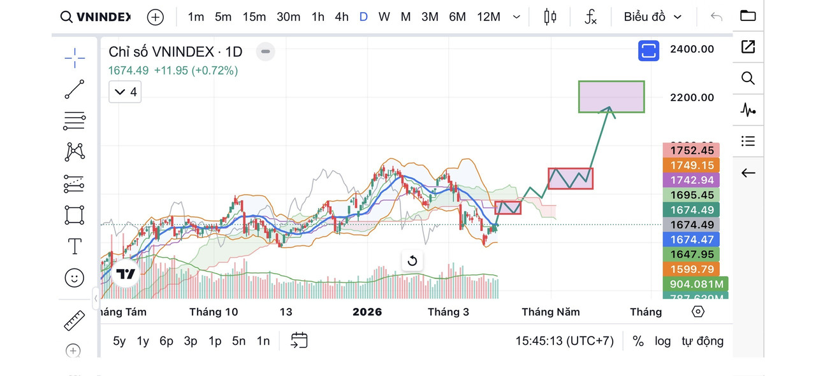Select the 4h timeframe
Viewport: 816px width, 376px height.
[x=342, y=17]
